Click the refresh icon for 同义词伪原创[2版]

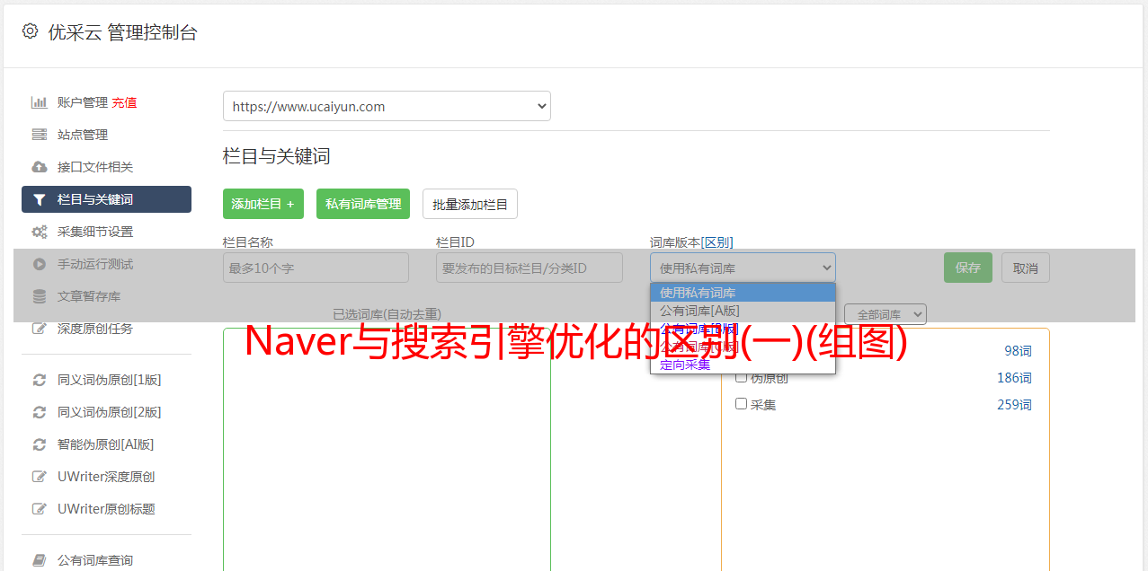[x=39, y=412]
